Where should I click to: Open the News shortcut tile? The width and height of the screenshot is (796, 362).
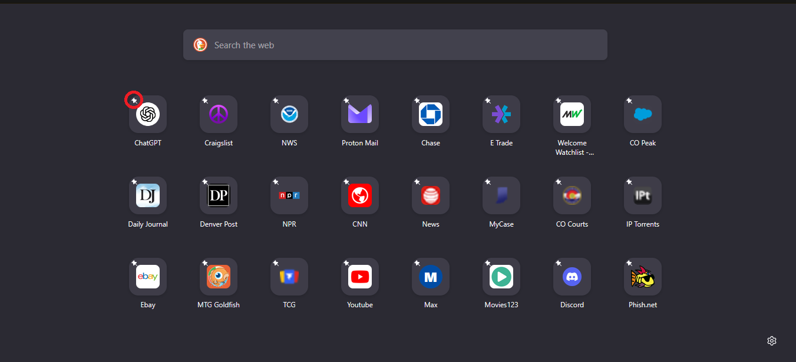pyautogui.click(x=431, y=195)
